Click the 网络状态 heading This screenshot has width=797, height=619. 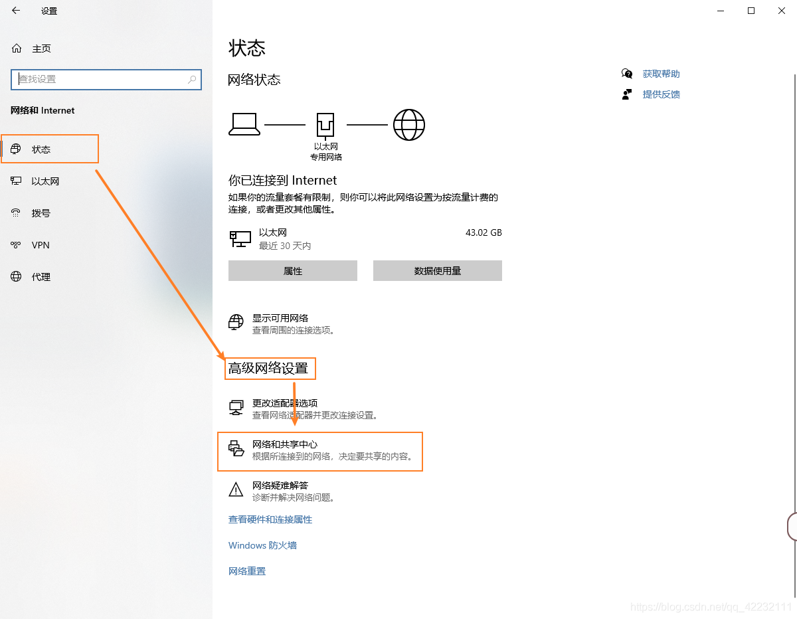click(x=254, y=80)
